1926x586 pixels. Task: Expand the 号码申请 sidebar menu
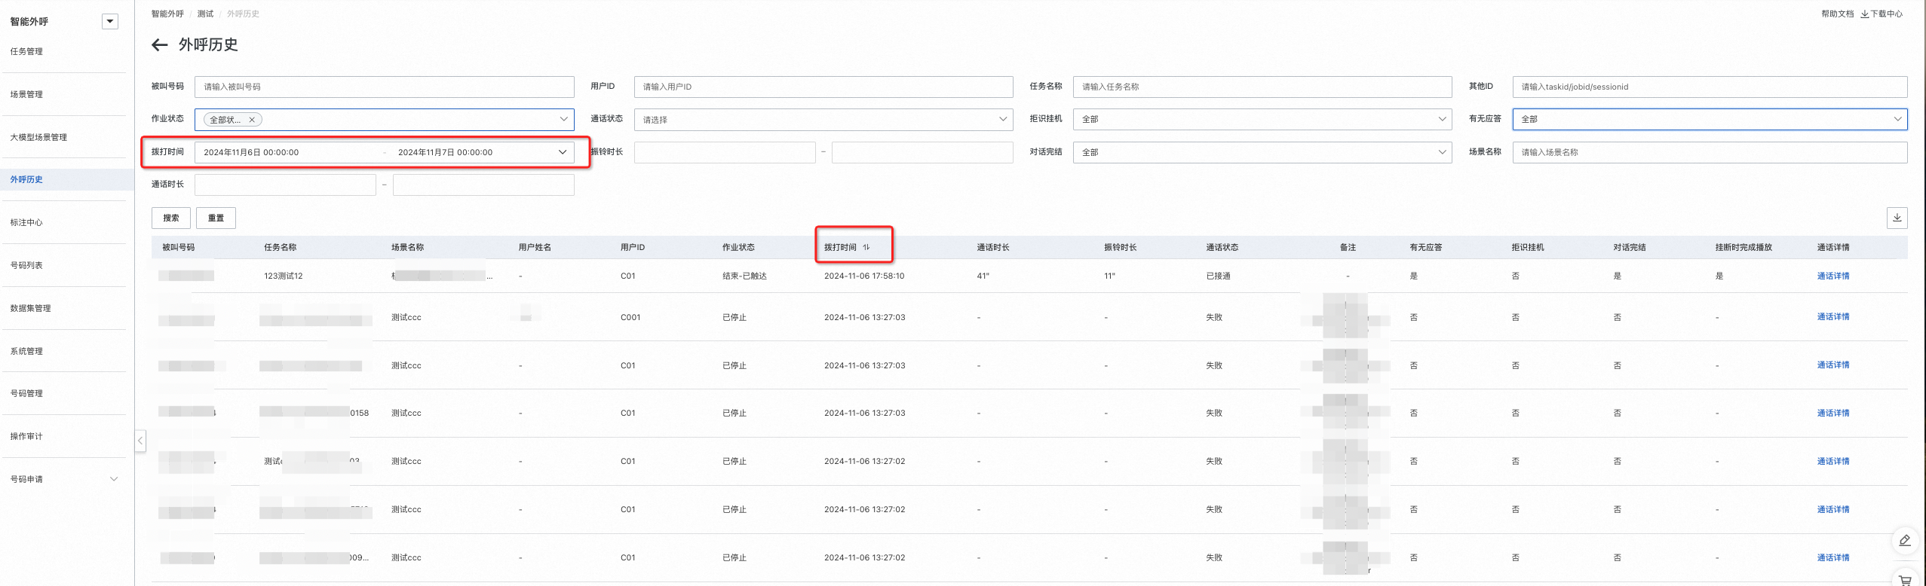tap(114, 479)
